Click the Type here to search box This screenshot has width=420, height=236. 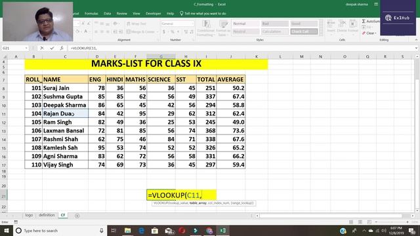point(60,231)
